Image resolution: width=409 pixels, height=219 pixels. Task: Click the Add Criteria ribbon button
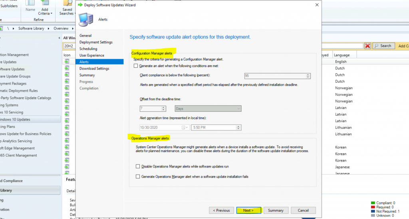pos(45,9)
